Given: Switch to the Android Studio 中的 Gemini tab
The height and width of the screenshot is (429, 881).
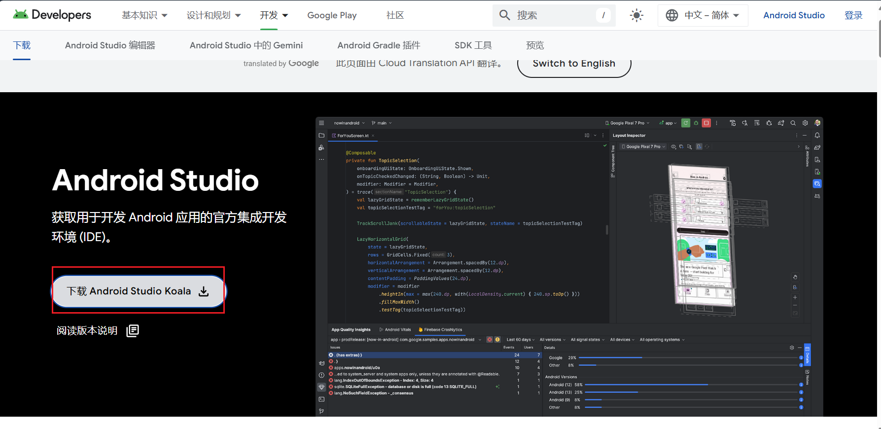Looking at the screenshot, I should coord(246,45).
